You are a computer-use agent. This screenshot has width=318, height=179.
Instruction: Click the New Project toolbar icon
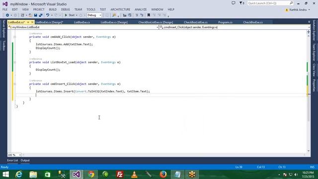coord(22,15)
